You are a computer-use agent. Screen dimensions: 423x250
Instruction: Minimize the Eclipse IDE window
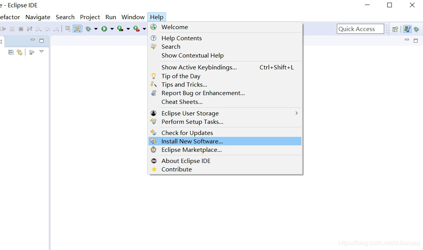(367, 5)
